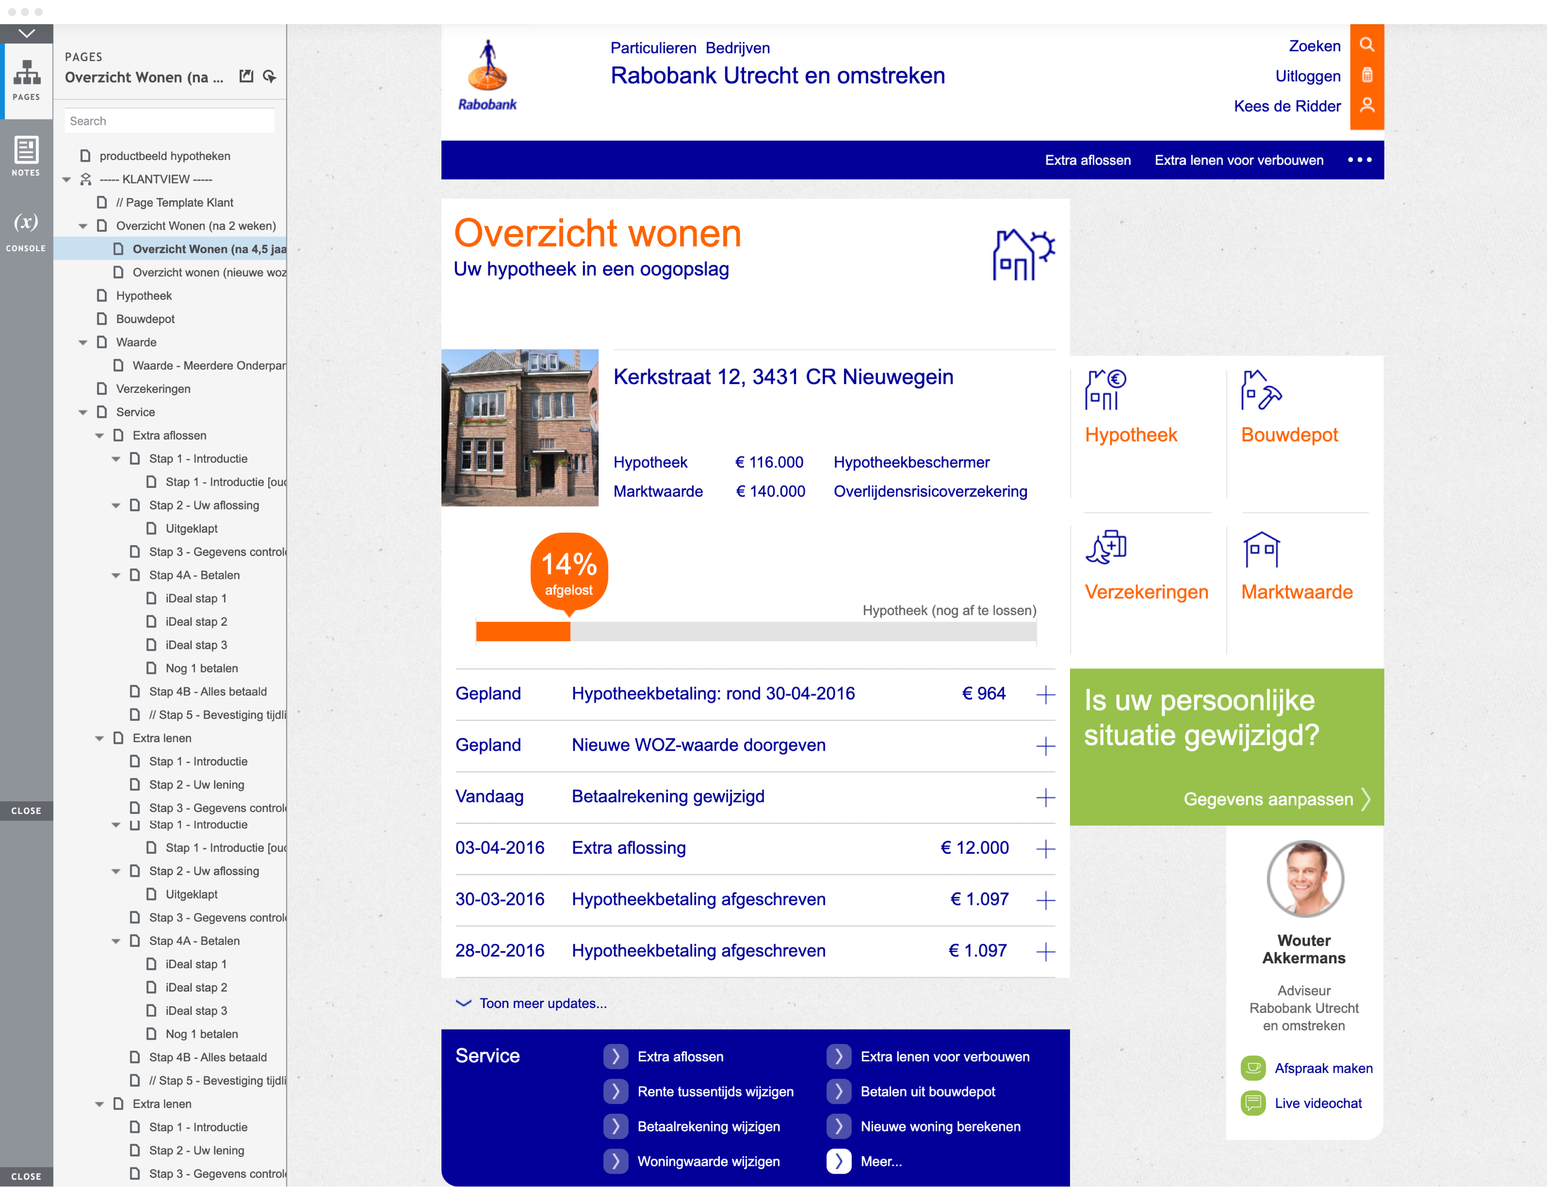1547x1187 pixels.
Task: Click arrow icon next to Betalen uit bouwdepot
Action: 838,1091
